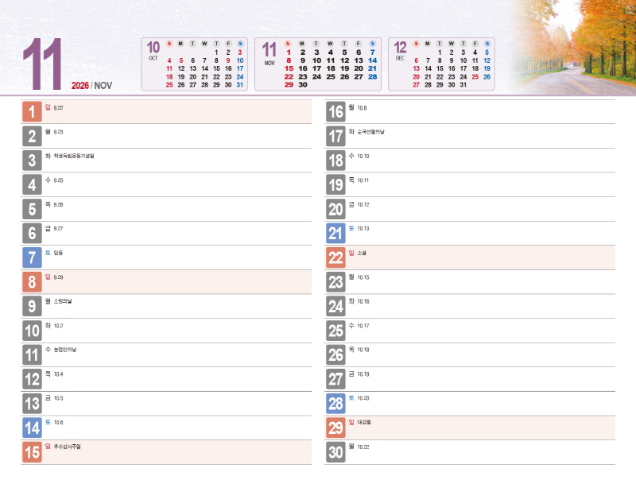This screenshot has height=480, width=636.
Task: Select October 9 in the October mini calendar
Action: [x=228, y=60]
